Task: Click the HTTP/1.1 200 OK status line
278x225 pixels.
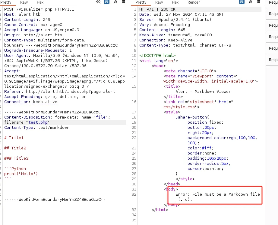Action: [157, 9]
